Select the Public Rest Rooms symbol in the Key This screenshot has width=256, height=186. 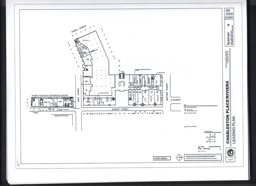click(x=185, y=107)
